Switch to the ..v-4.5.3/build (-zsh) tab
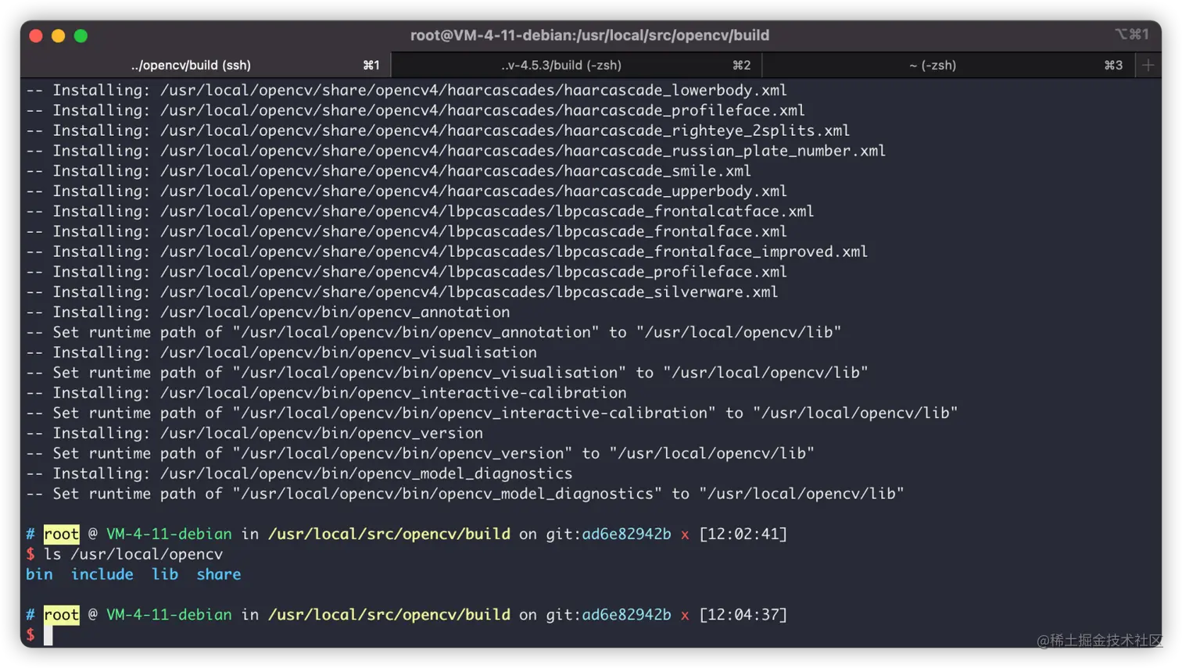Screen dimensions: 1182x668 point(576,66)
